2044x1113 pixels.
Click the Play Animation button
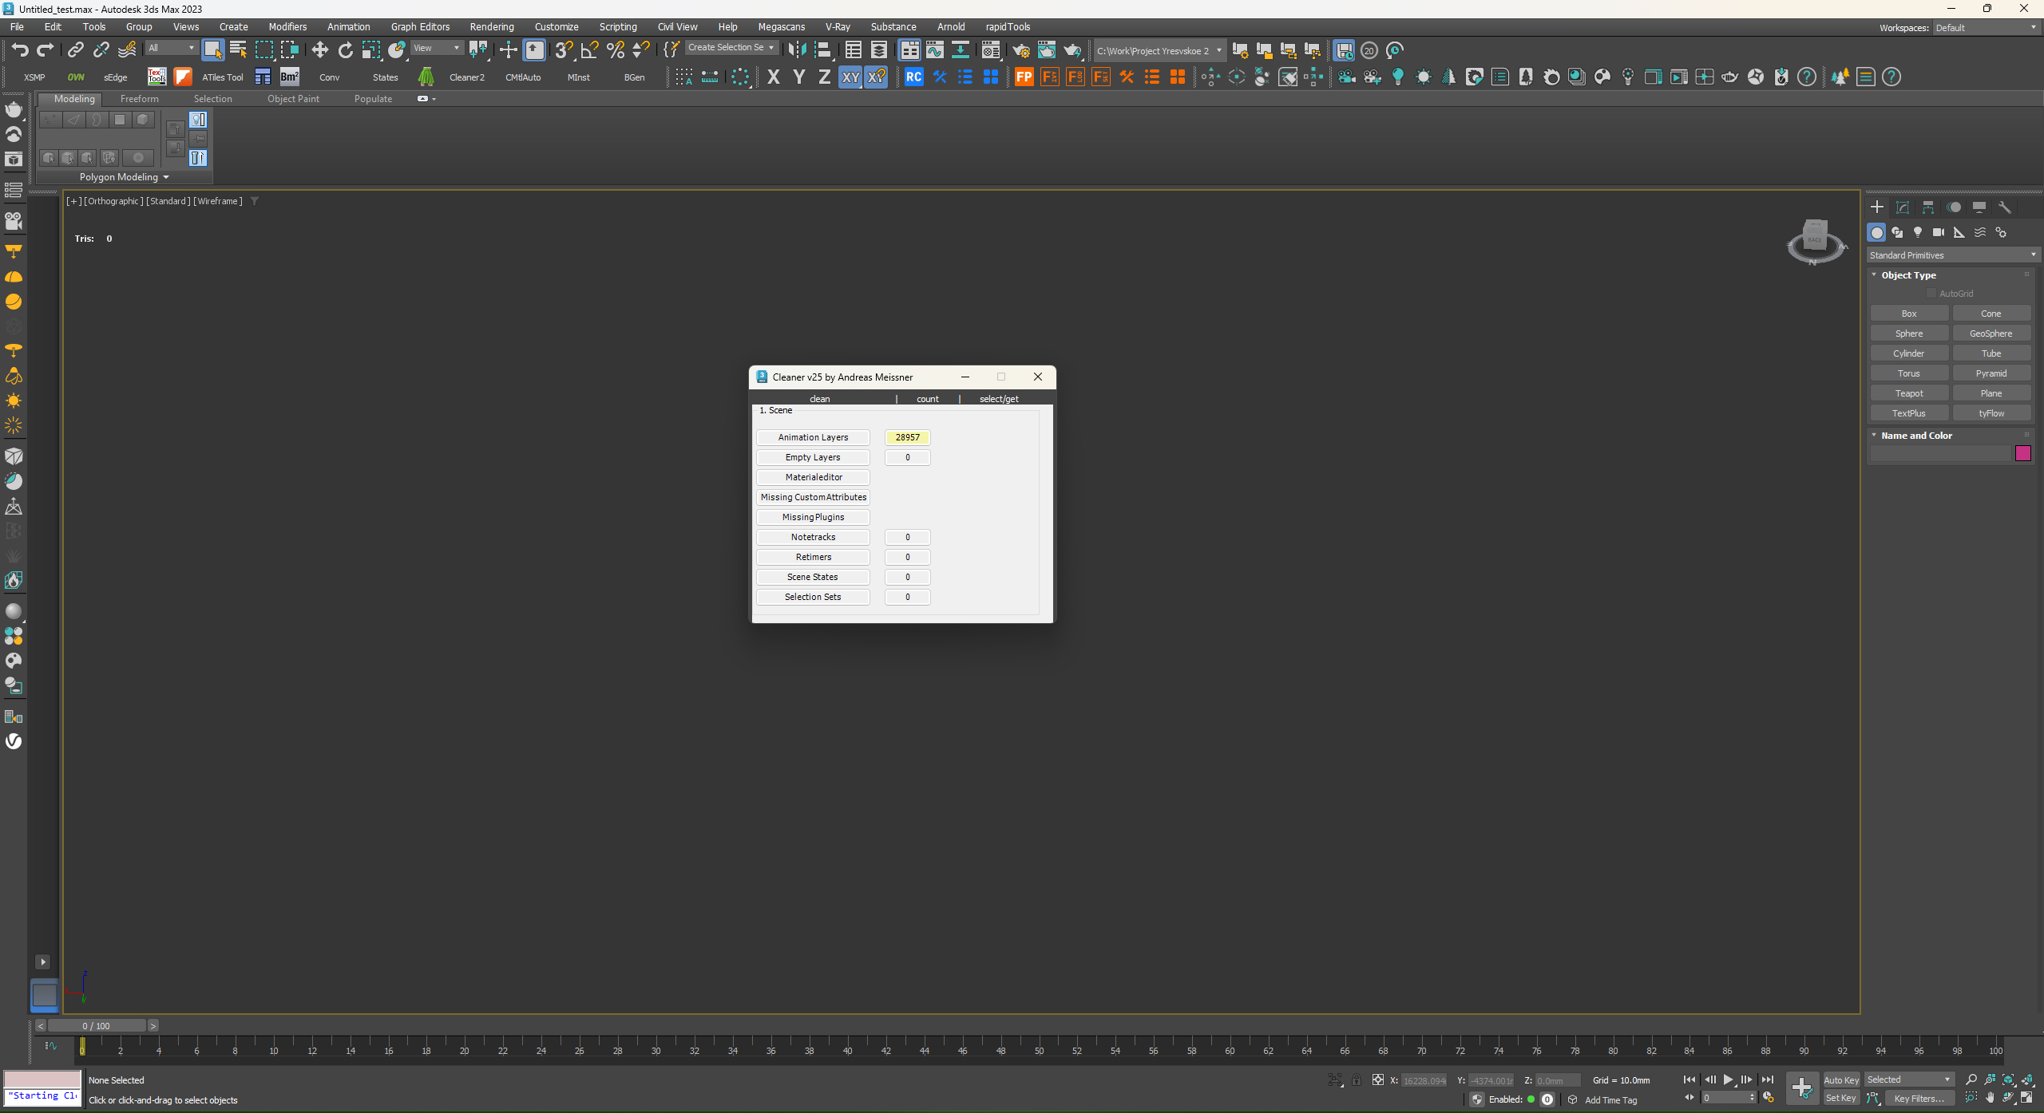click(1728, 1079)
